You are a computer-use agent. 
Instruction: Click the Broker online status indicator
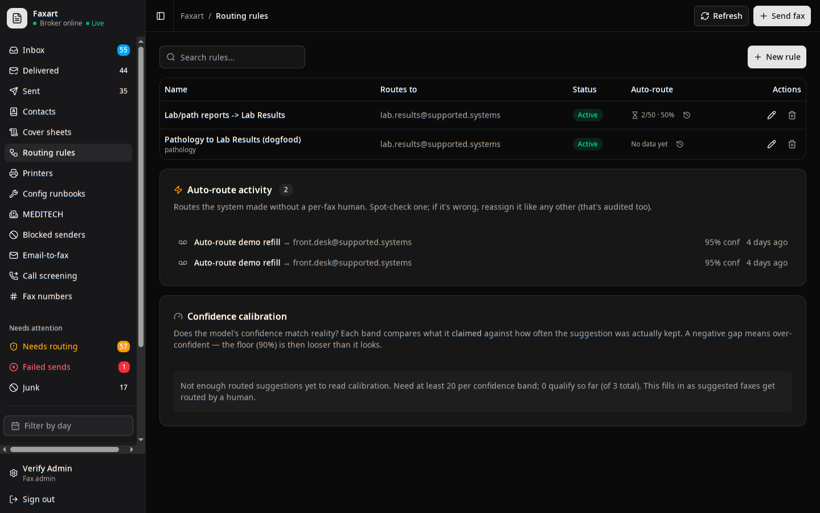coord(58,23)
